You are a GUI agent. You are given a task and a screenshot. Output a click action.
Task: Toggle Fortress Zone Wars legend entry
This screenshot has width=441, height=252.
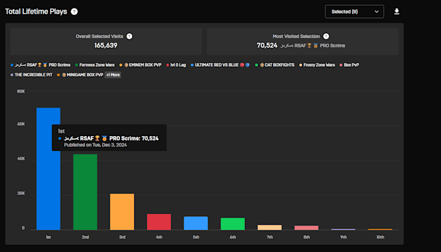[x=95, y=65]
